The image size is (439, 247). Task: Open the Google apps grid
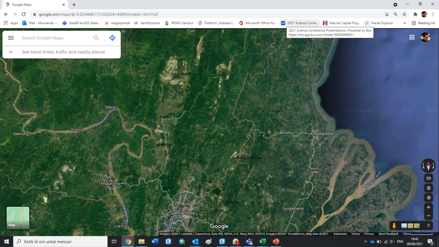(x=412, y=37)
